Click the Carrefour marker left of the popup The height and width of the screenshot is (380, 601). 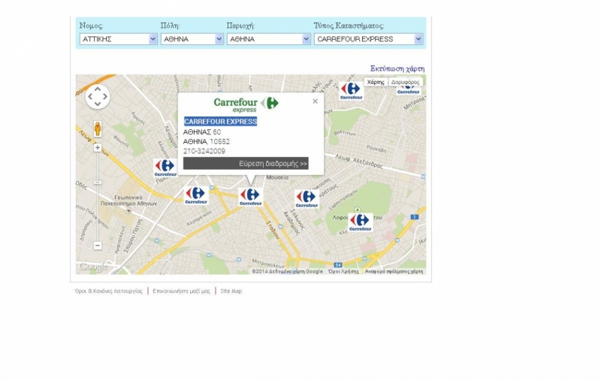click(165, 167)
